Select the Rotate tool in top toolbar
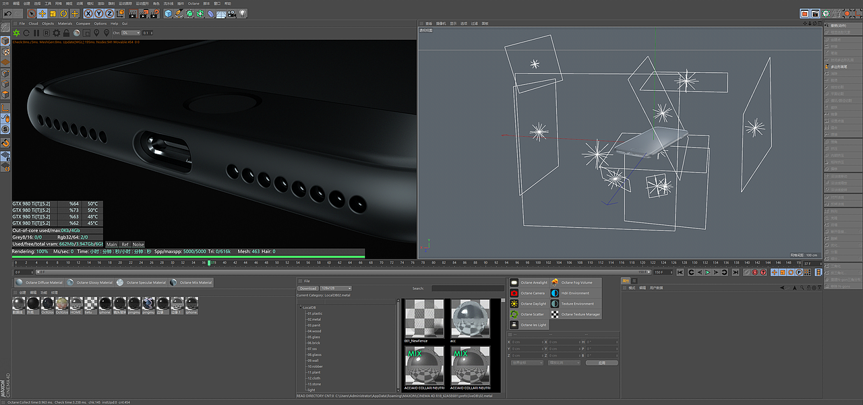 63,13
